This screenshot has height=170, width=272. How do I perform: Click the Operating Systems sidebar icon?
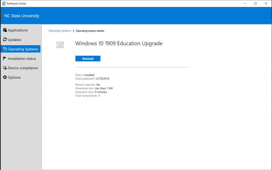point(5,49)
